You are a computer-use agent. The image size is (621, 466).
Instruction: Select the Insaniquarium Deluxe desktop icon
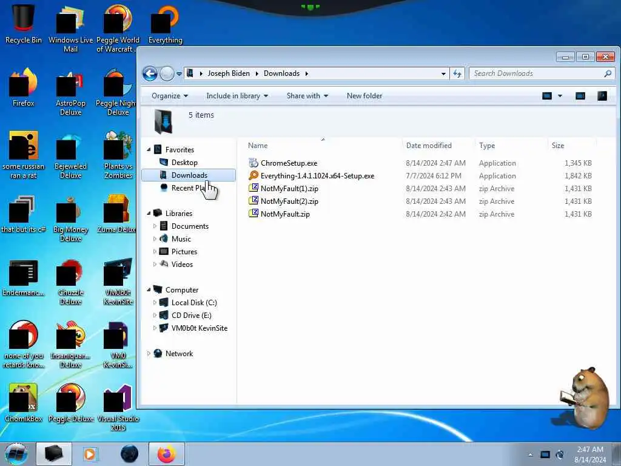(70, 345)
